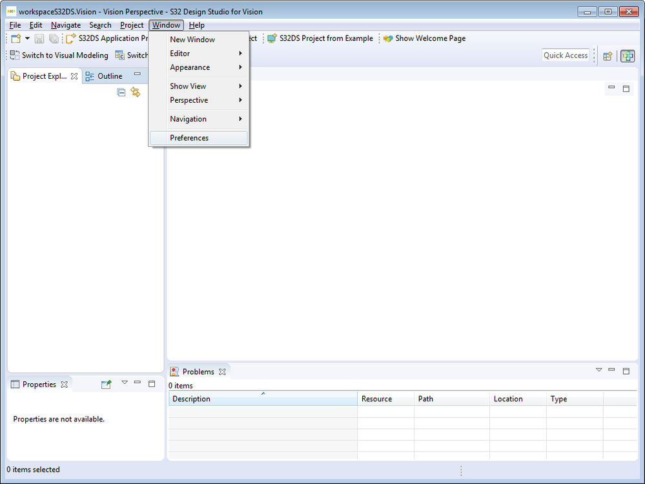Toggle Link with Editor in Project Explorer
Screen dimensions: 645x484
coord(136,92)
